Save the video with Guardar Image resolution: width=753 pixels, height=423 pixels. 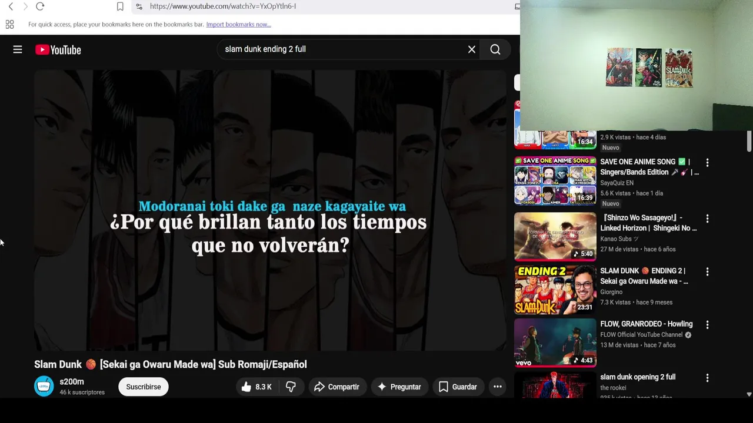[457, 387]
